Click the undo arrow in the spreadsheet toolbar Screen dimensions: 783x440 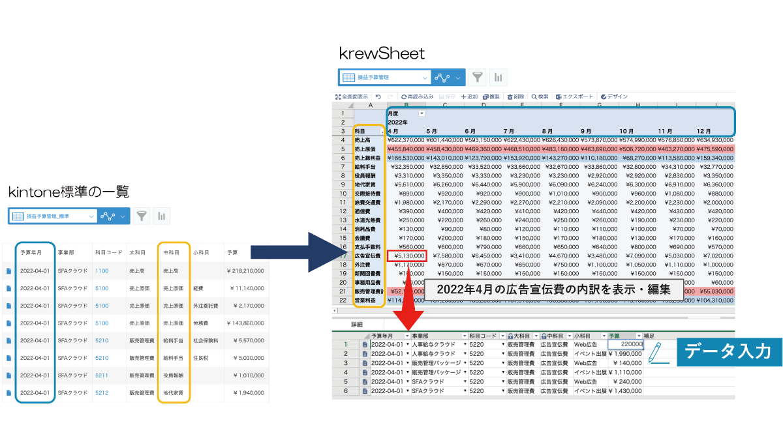tap(378, 96)
